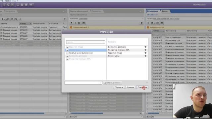212x119 pixels.
Task: Select 'Рассрочка по акции 20%' in Выбрано list
Action: click(127, 50)
